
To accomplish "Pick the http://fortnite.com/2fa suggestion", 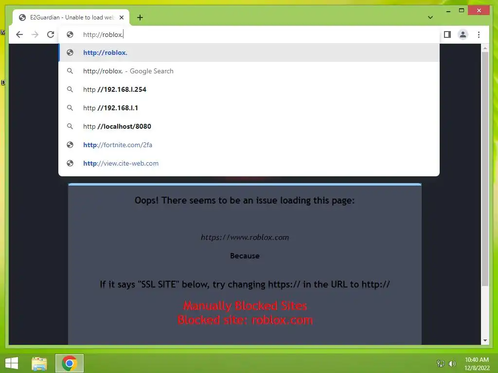I will [249, 145].
